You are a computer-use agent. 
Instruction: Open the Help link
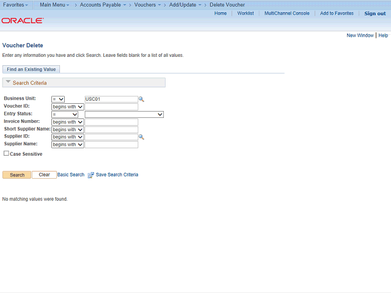point(383,35)
